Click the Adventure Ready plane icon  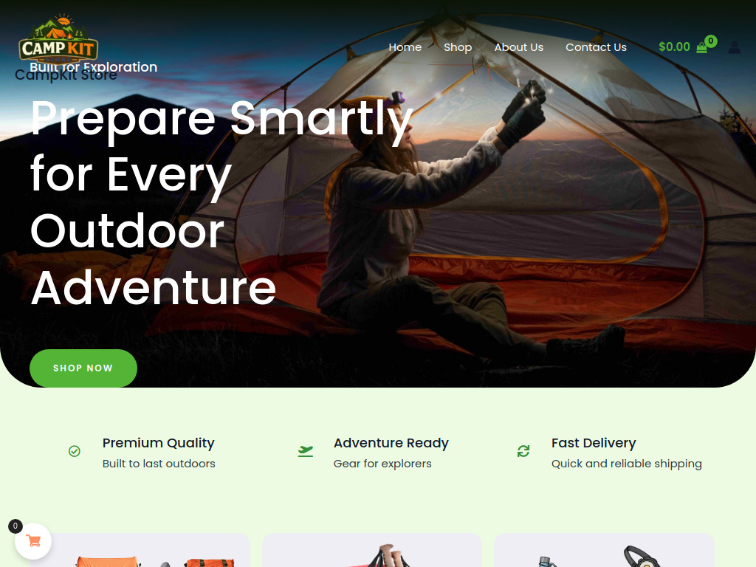(305, 451)
